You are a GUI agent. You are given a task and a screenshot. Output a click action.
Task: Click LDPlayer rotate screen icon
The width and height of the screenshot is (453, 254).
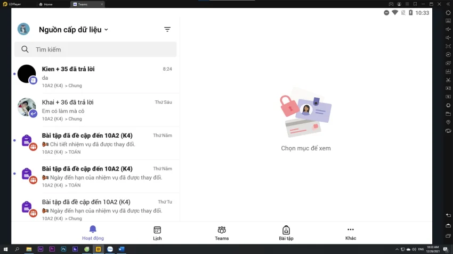tap(448, 131)
